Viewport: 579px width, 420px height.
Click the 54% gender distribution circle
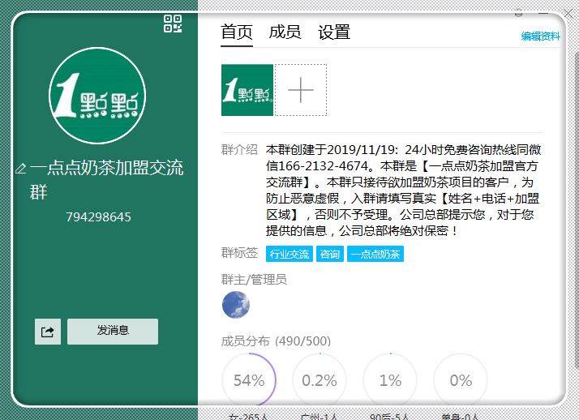[x=249, y=380]
